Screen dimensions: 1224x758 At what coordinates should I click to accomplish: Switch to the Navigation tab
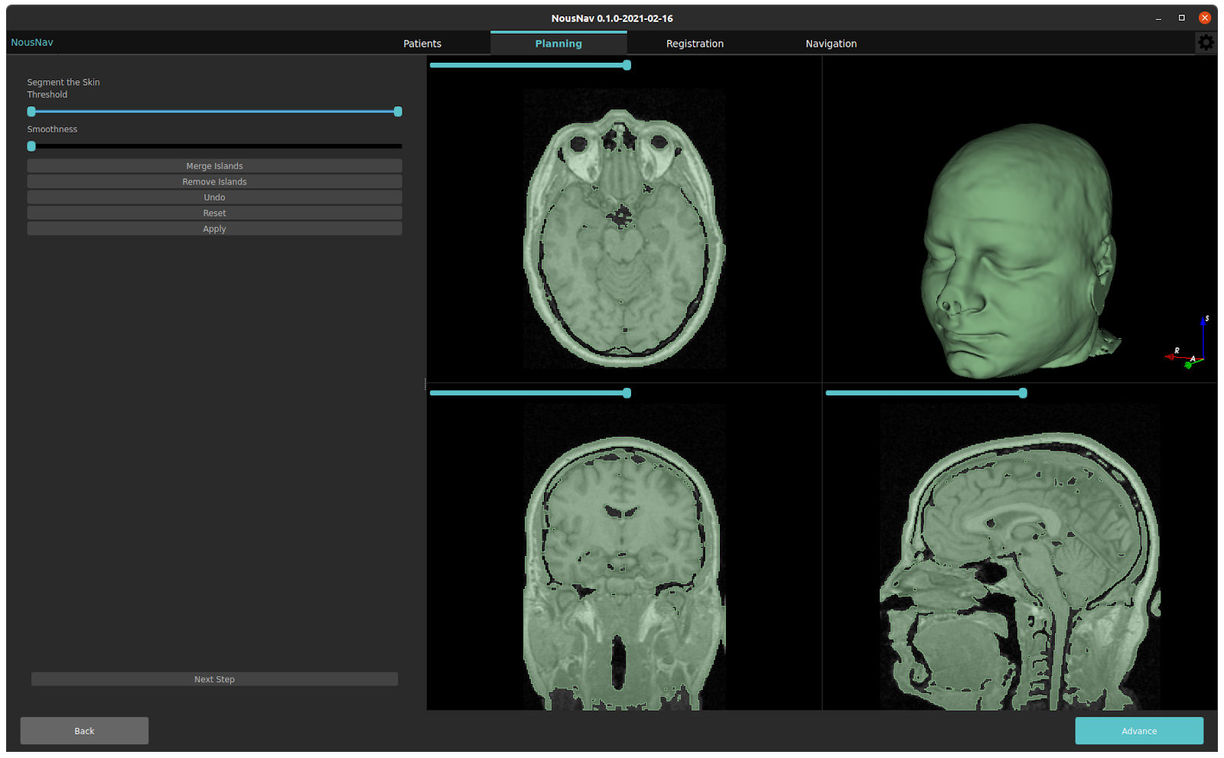pyautogui.click(x=830, y=44)
